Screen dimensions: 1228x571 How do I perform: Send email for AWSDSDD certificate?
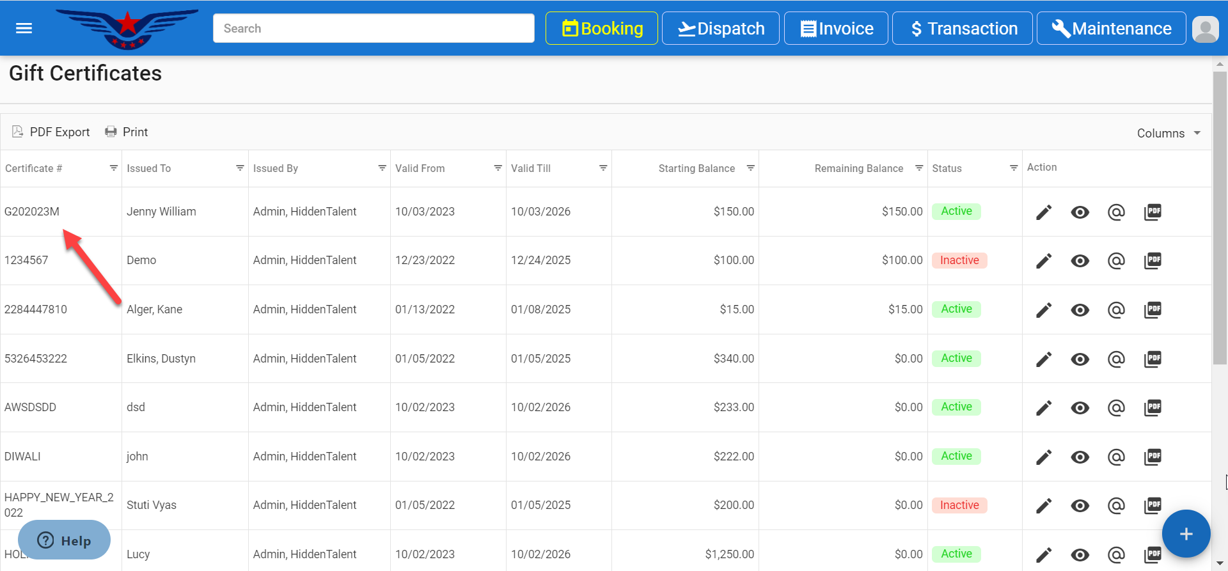tap(1116, 408)
